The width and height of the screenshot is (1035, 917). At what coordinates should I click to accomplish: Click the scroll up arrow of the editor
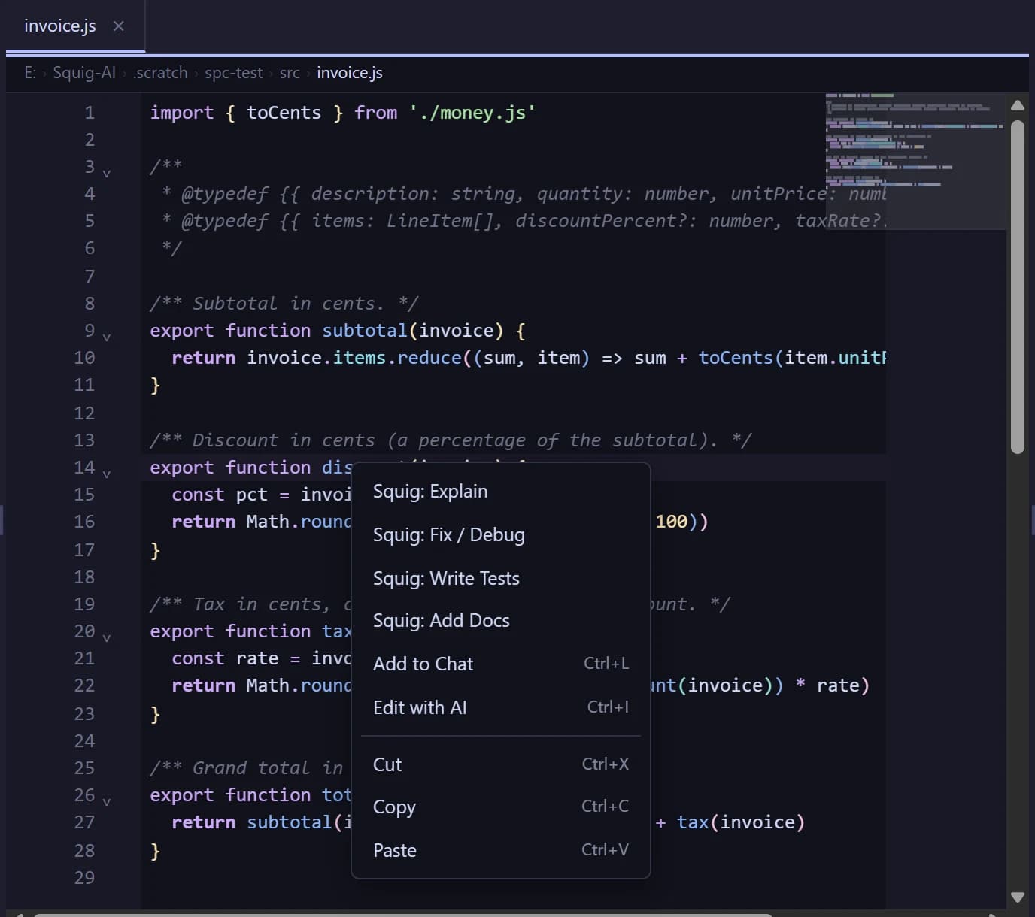click(x=1018, y=105)
